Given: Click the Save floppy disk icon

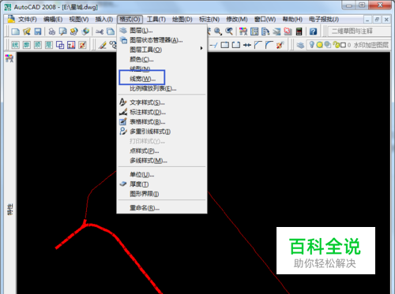Looking at the screenshot, I should point(38,32).
